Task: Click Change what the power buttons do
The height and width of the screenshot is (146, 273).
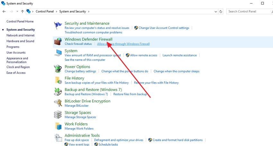Action: tap(125, 71)
